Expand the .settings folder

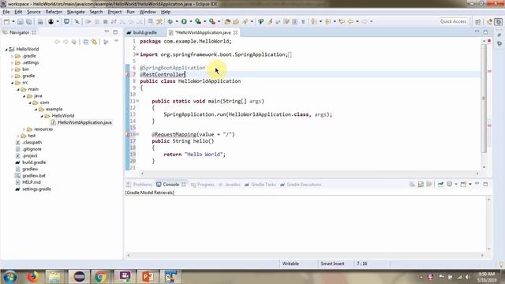13,63
